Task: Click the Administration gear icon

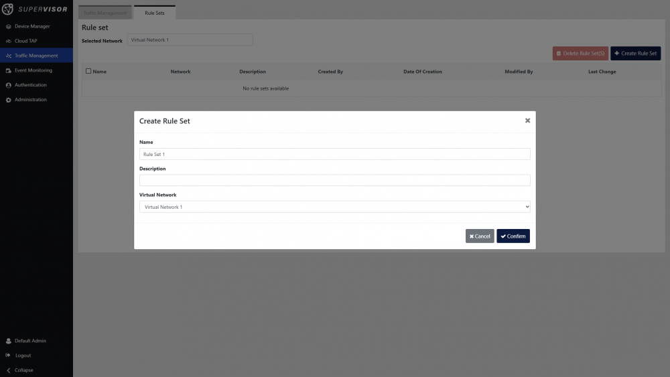Action: 8,100
